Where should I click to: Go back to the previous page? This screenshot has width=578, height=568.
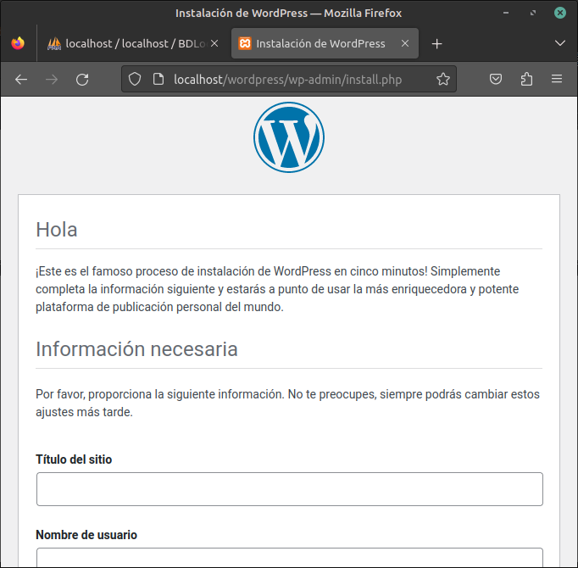21,80
